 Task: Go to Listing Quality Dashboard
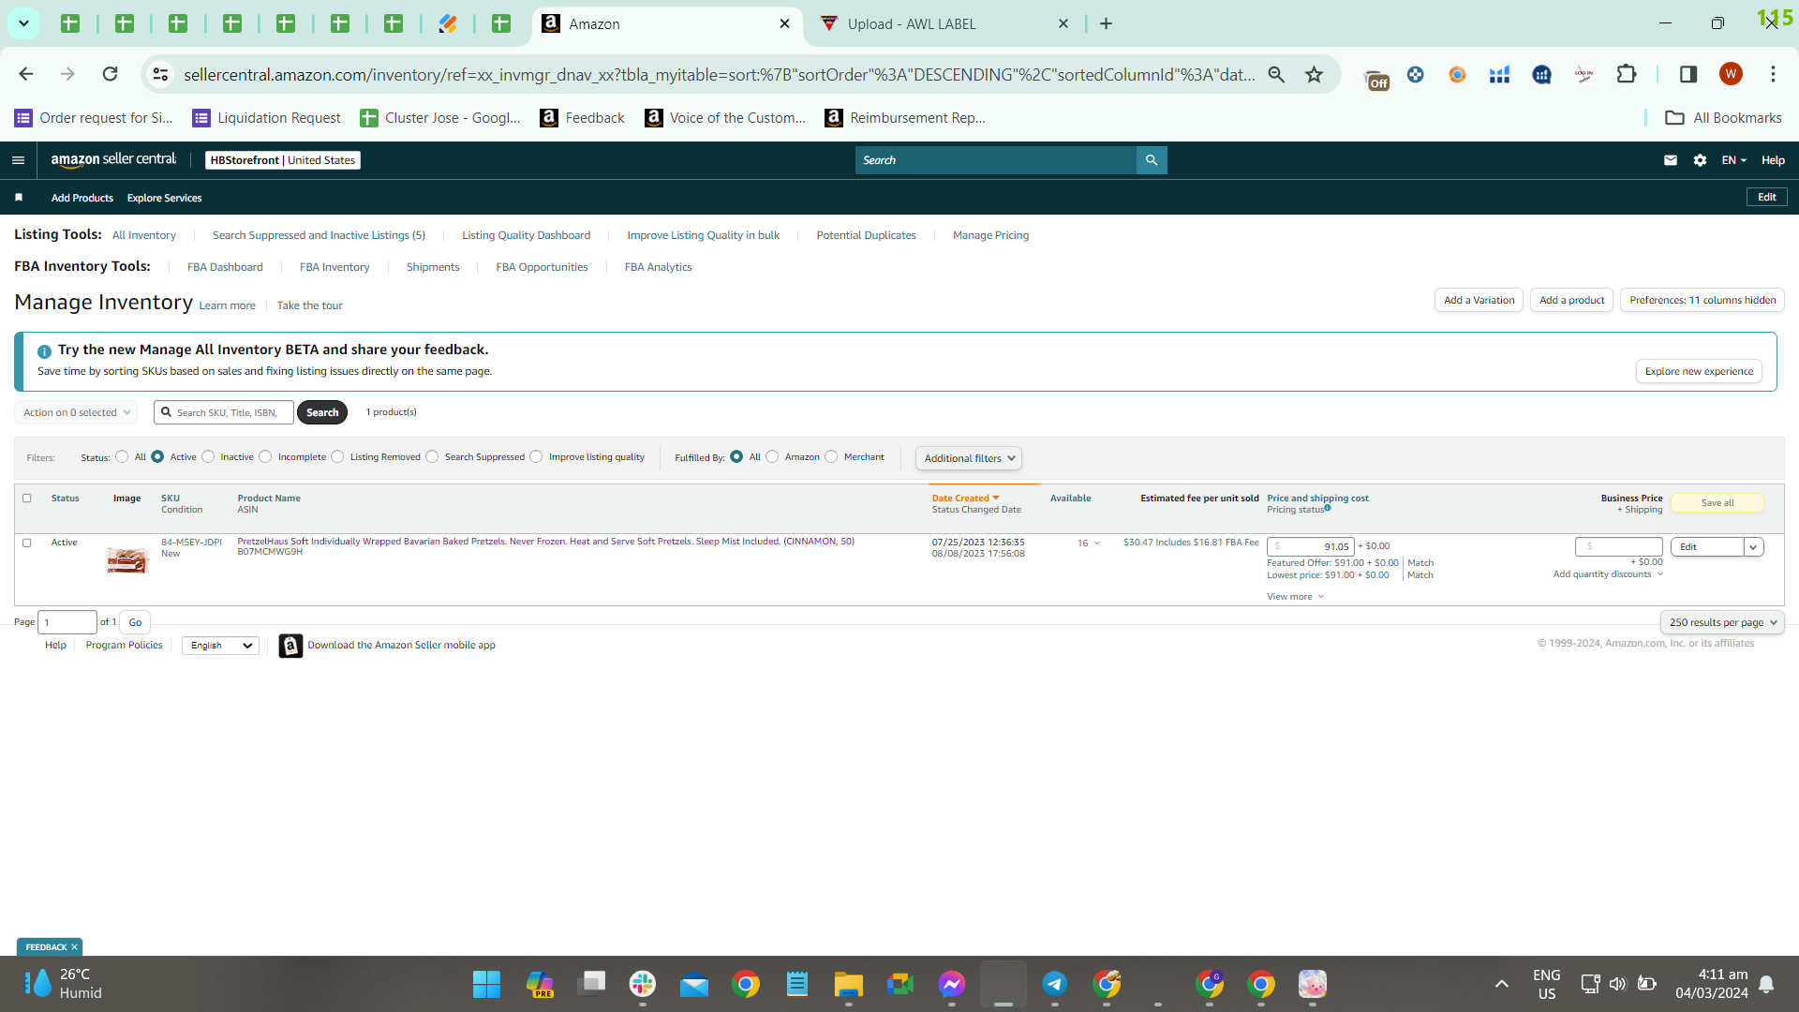pyautogui.click(x=527, y=235)
